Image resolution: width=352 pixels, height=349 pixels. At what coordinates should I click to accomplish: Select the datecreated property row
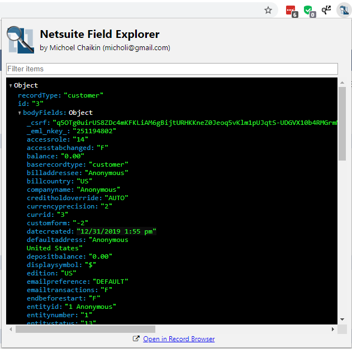point(91,231)
